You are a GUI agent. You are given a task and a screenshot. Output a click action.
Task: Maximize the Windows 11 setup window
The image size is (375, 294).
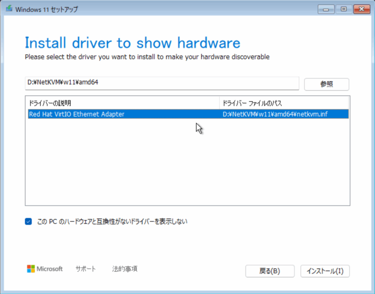344,9
